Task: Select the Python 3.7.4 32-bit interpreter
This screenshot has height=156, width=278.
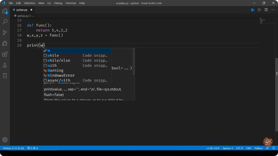Action: (x=13, y=148)
